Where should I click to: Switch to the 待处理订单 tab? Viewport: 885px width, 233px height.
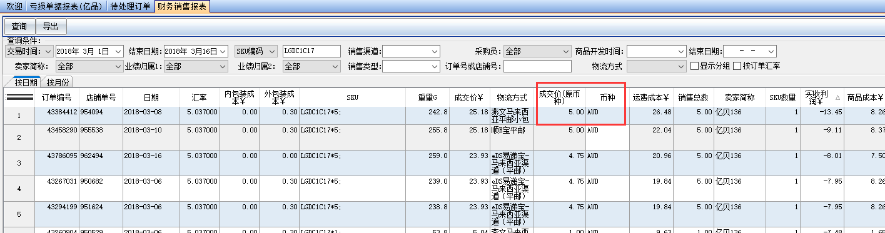pos(130,6)
